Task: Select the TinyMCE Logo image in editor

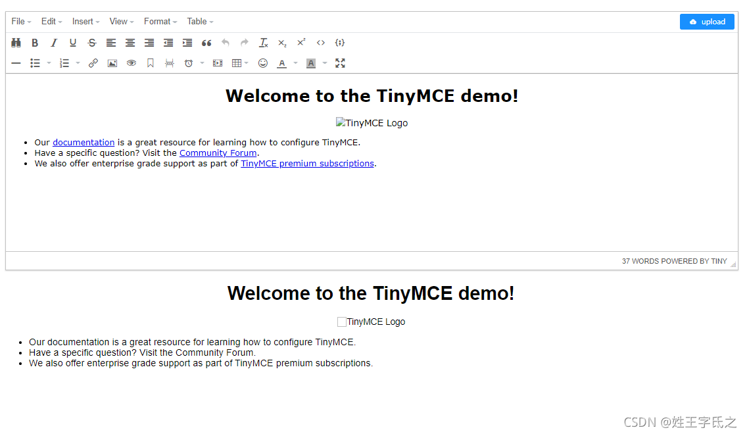Action: coord(372,123)
